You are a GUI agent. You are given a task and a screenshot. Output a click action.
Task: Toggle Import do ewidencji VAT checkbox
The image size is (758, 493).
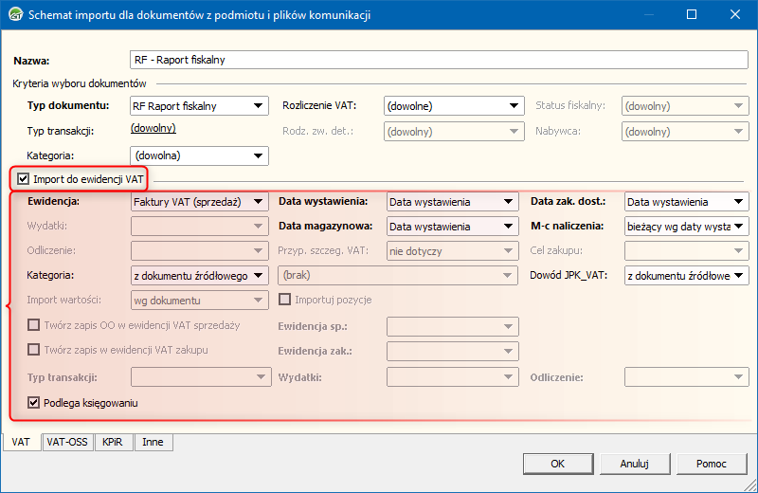23,179
